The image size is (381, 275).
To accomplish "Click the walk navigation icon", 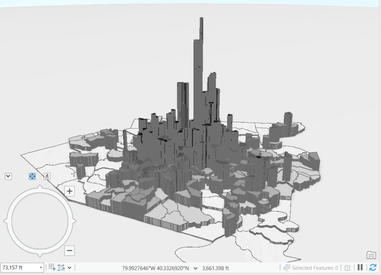I will [x=47, y=176].
